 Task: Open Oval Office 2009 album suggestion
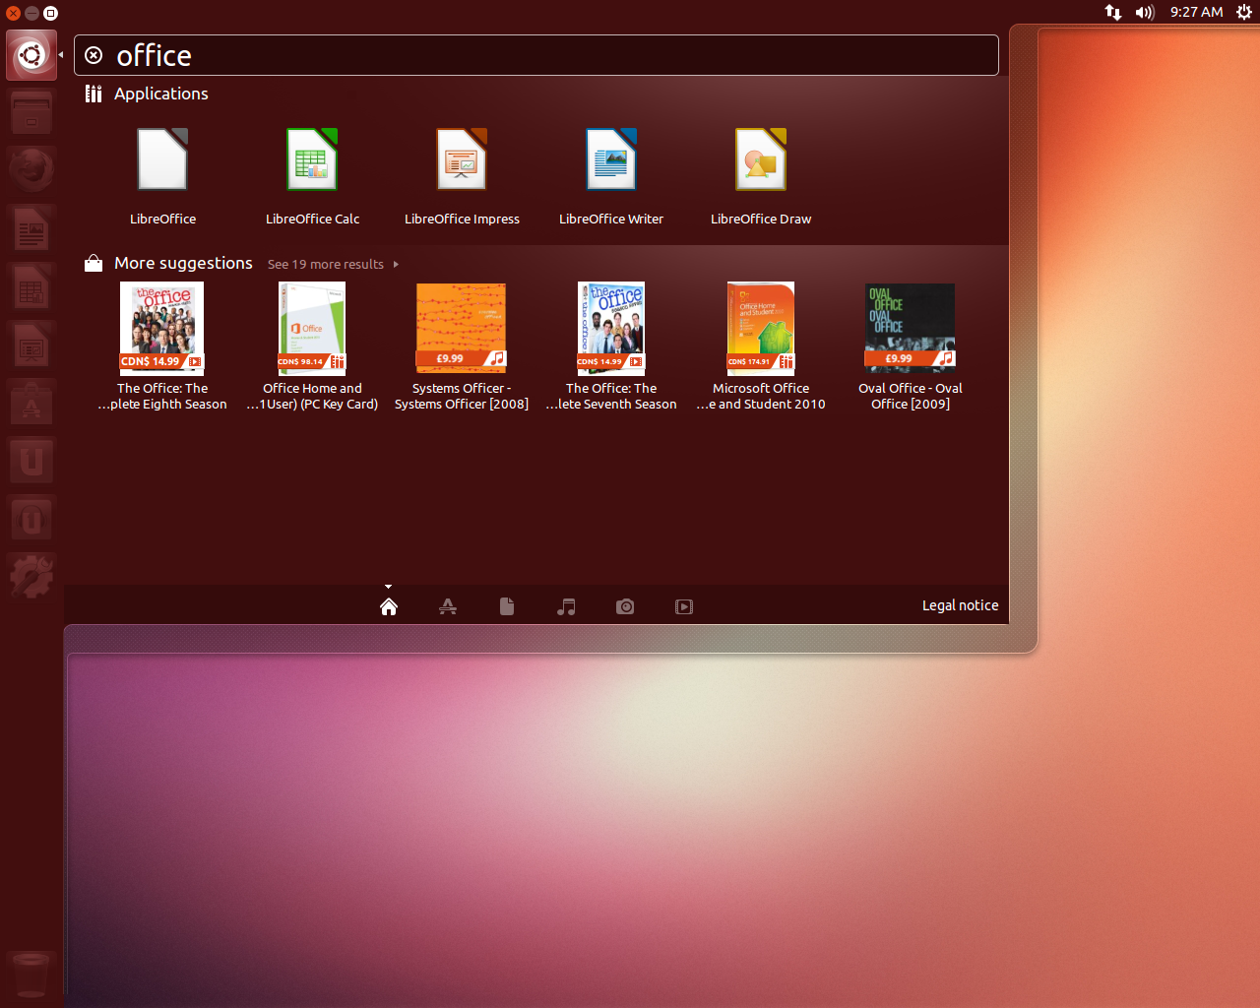click(x=911, y=346)
